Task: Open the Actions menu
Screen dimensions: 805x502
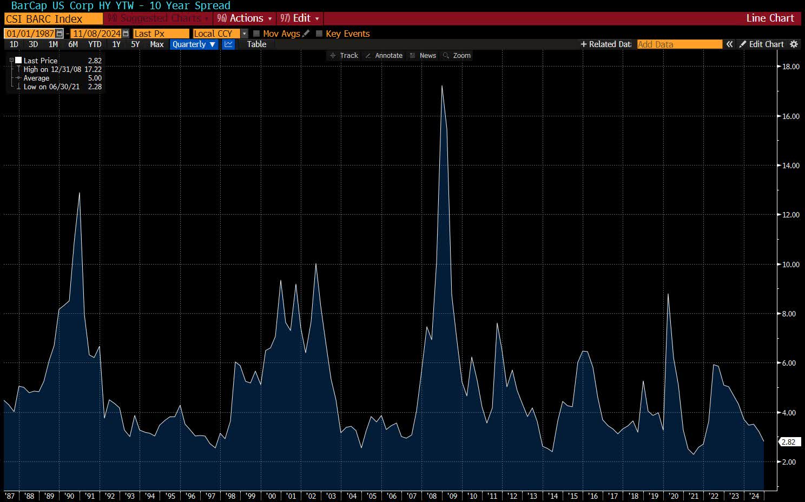Action: (245, 18)
